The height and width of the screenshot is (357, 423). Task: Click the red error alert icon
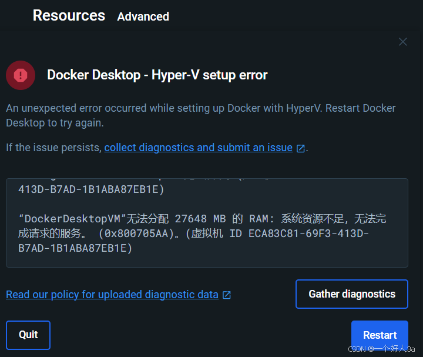coord(21,75)
